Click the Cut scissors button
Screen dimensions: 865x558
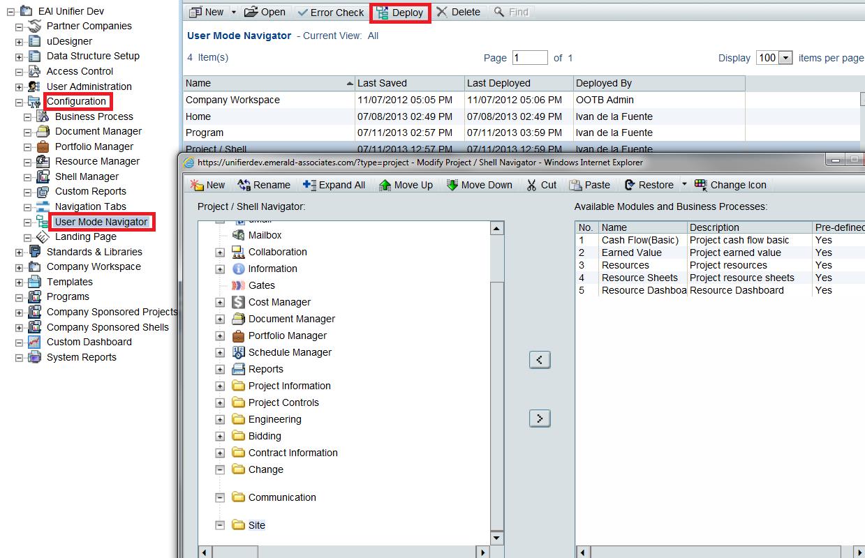tap(541, 185)
